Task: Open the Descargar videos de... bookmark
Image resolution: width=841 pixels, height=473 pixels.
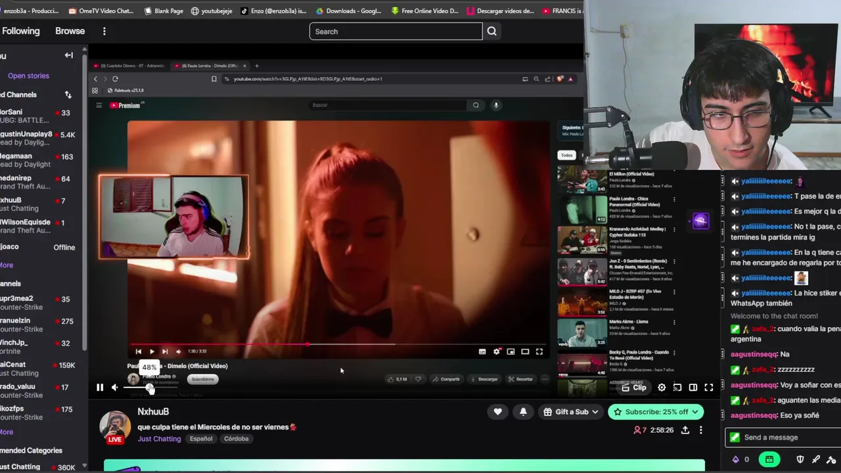Action: click(500, 11)
